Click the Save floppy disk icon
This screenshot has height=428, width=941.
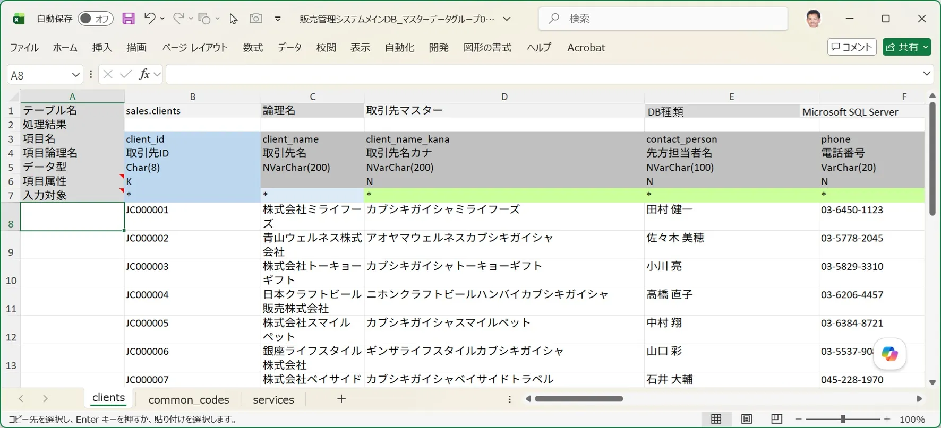[129, 19]
